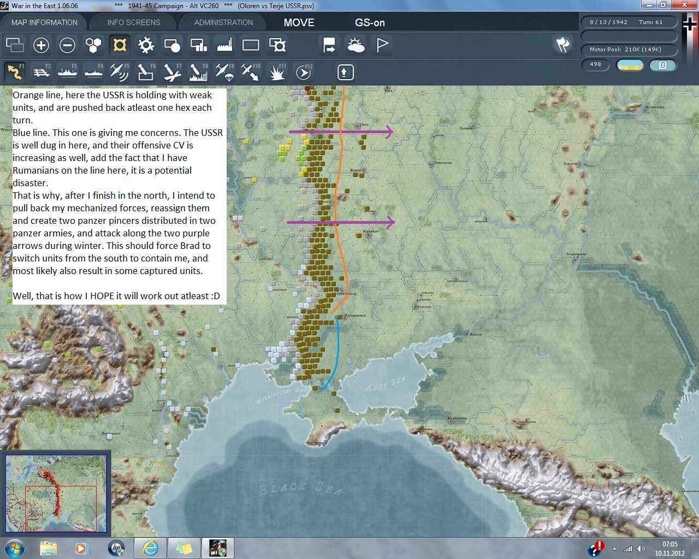Select the bomb airfield mode (F7) icon
Screen dimensions: 699x559
point(172,72)
